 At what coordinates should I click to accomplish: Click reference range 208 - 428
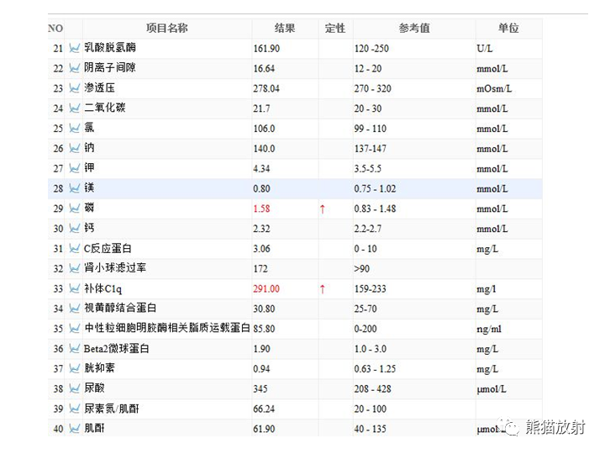(x=373, y=388)
